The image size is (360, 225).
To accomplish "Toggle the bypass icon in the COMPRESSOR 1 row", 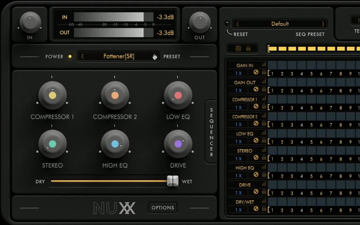I will coord(256,106).
